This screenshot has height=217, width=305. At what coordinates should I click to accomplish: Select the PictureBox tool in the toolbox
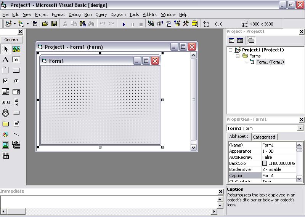pos(16,49)
